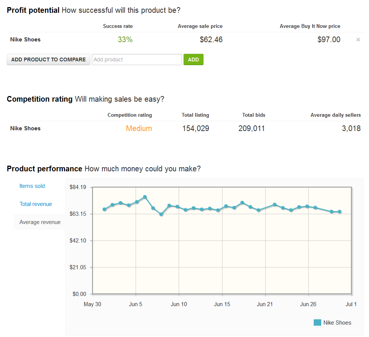
Task: Click the Nike Shoes legend label
Action: (x=337, y=323)
